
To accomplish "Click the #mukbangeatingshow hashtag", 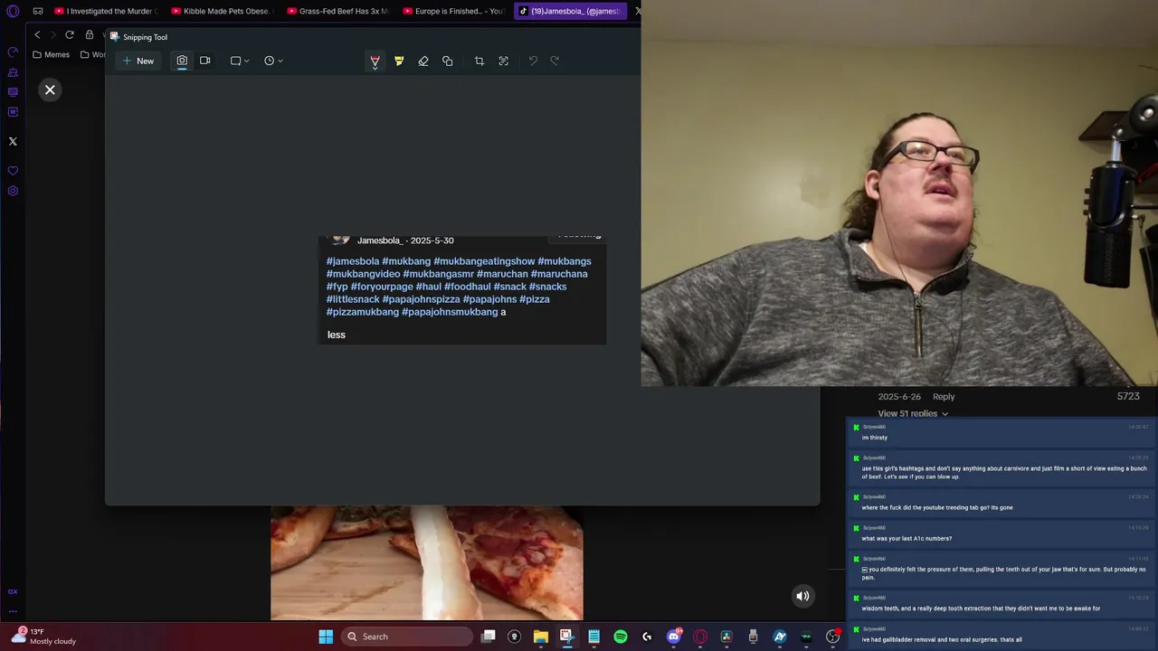I will point(484,261).
